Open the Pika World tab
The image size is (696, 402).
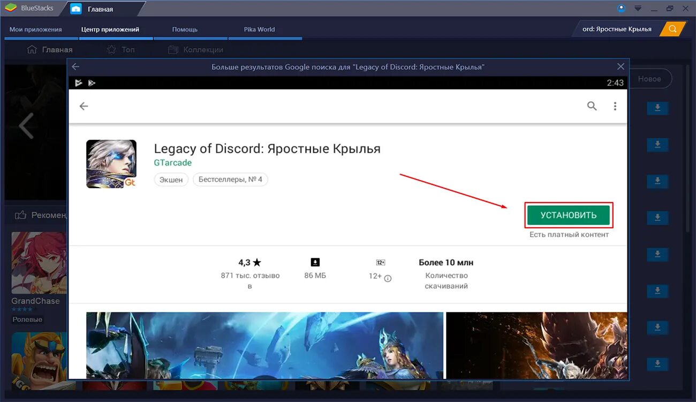[259, 29]
